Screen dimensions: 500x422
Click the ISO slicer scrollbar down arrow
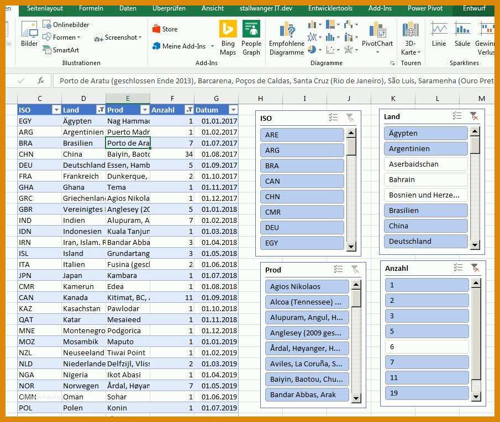(x=351, y=247)
